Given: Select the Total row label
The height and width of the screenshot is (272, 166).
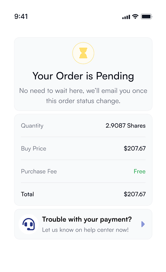Looking at the screenshot, I should [x=28, y=194].
